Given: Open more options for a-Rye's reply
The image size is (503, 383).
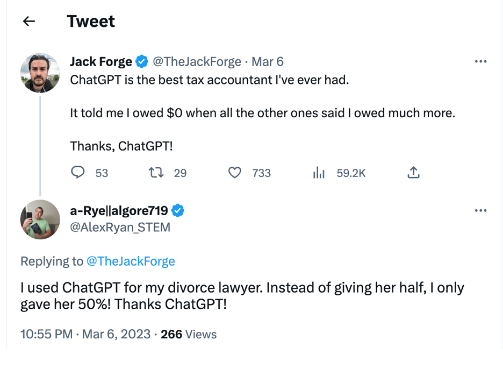Looking at the screenshot, I should 480,210.
